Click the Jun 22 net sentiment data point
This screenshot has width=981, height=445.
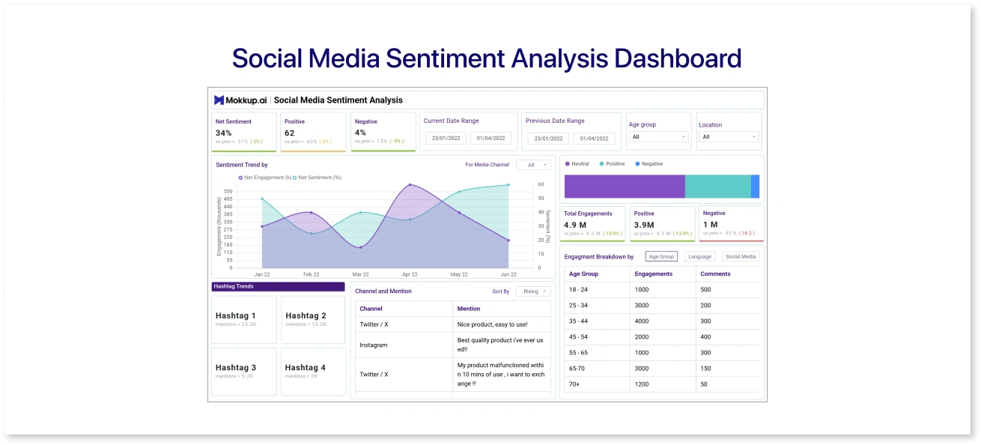[x=508, y=185]
